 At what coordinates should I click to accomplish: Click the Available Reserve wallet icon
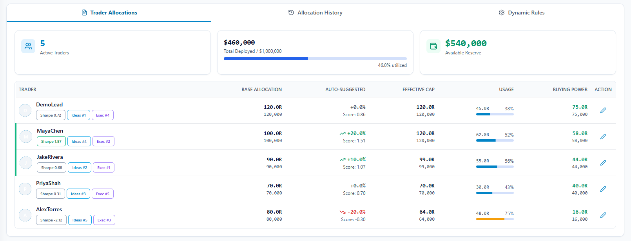(x=433, y=46)
